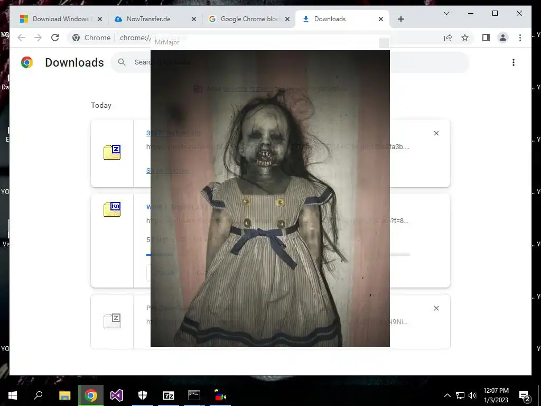Click the Chrome logo on Downloads page

point(27,62)
